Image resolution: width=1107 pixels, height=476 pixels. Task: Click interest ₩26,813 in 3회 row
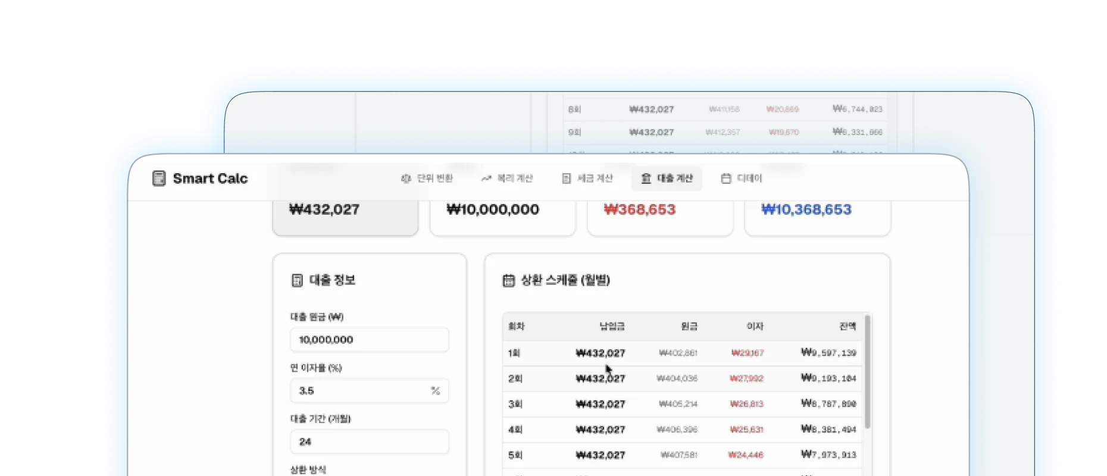[x=747, y=404]
